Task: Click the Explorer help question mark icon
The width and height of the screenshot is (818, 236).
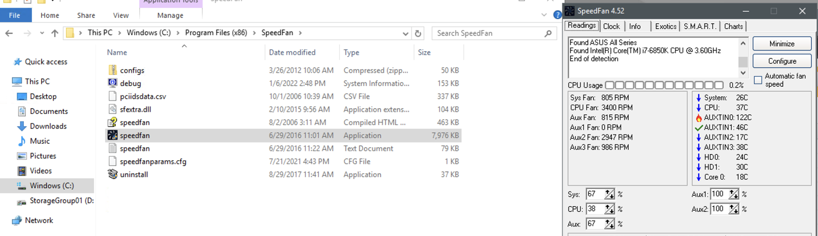Action: coord(557,15)
